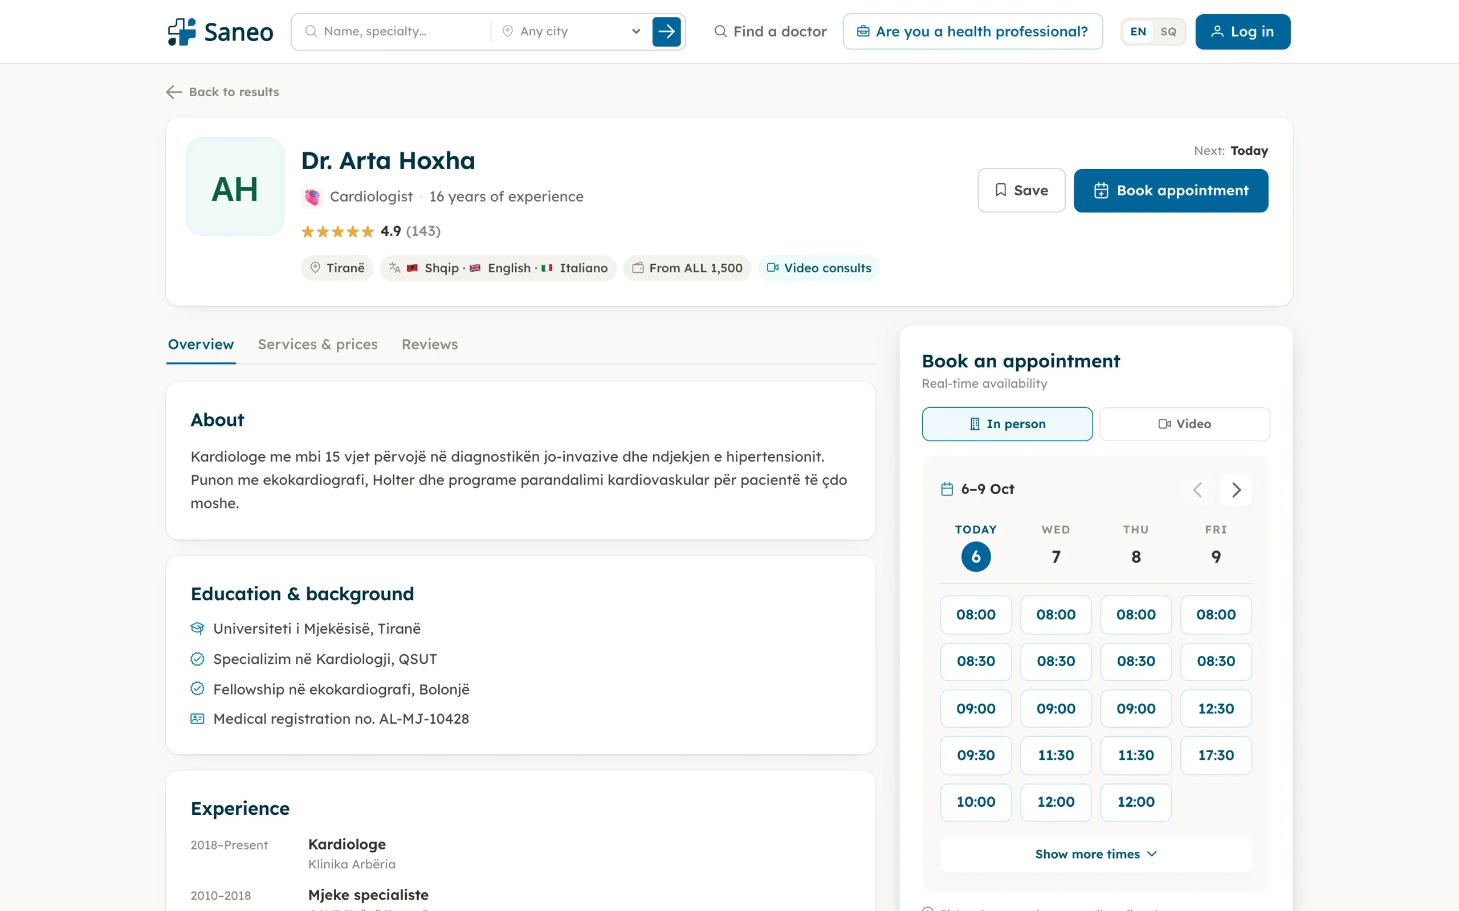Click the Universiteti i Mjekësisë education row

point(305,629)
